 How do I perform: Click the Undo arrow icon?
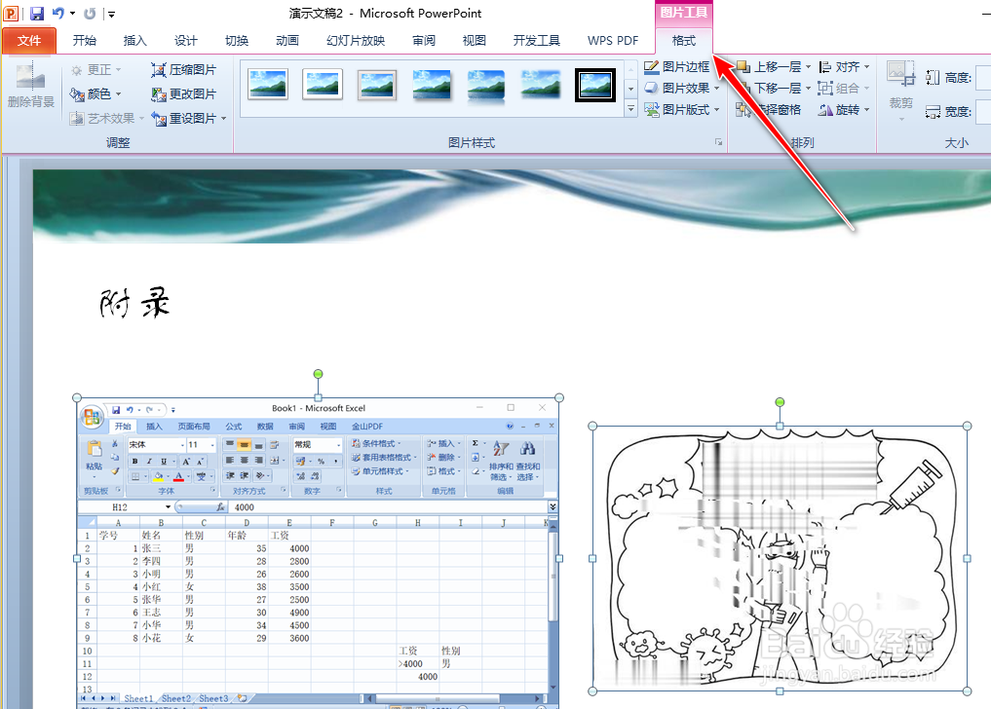[x=58, y=13]
